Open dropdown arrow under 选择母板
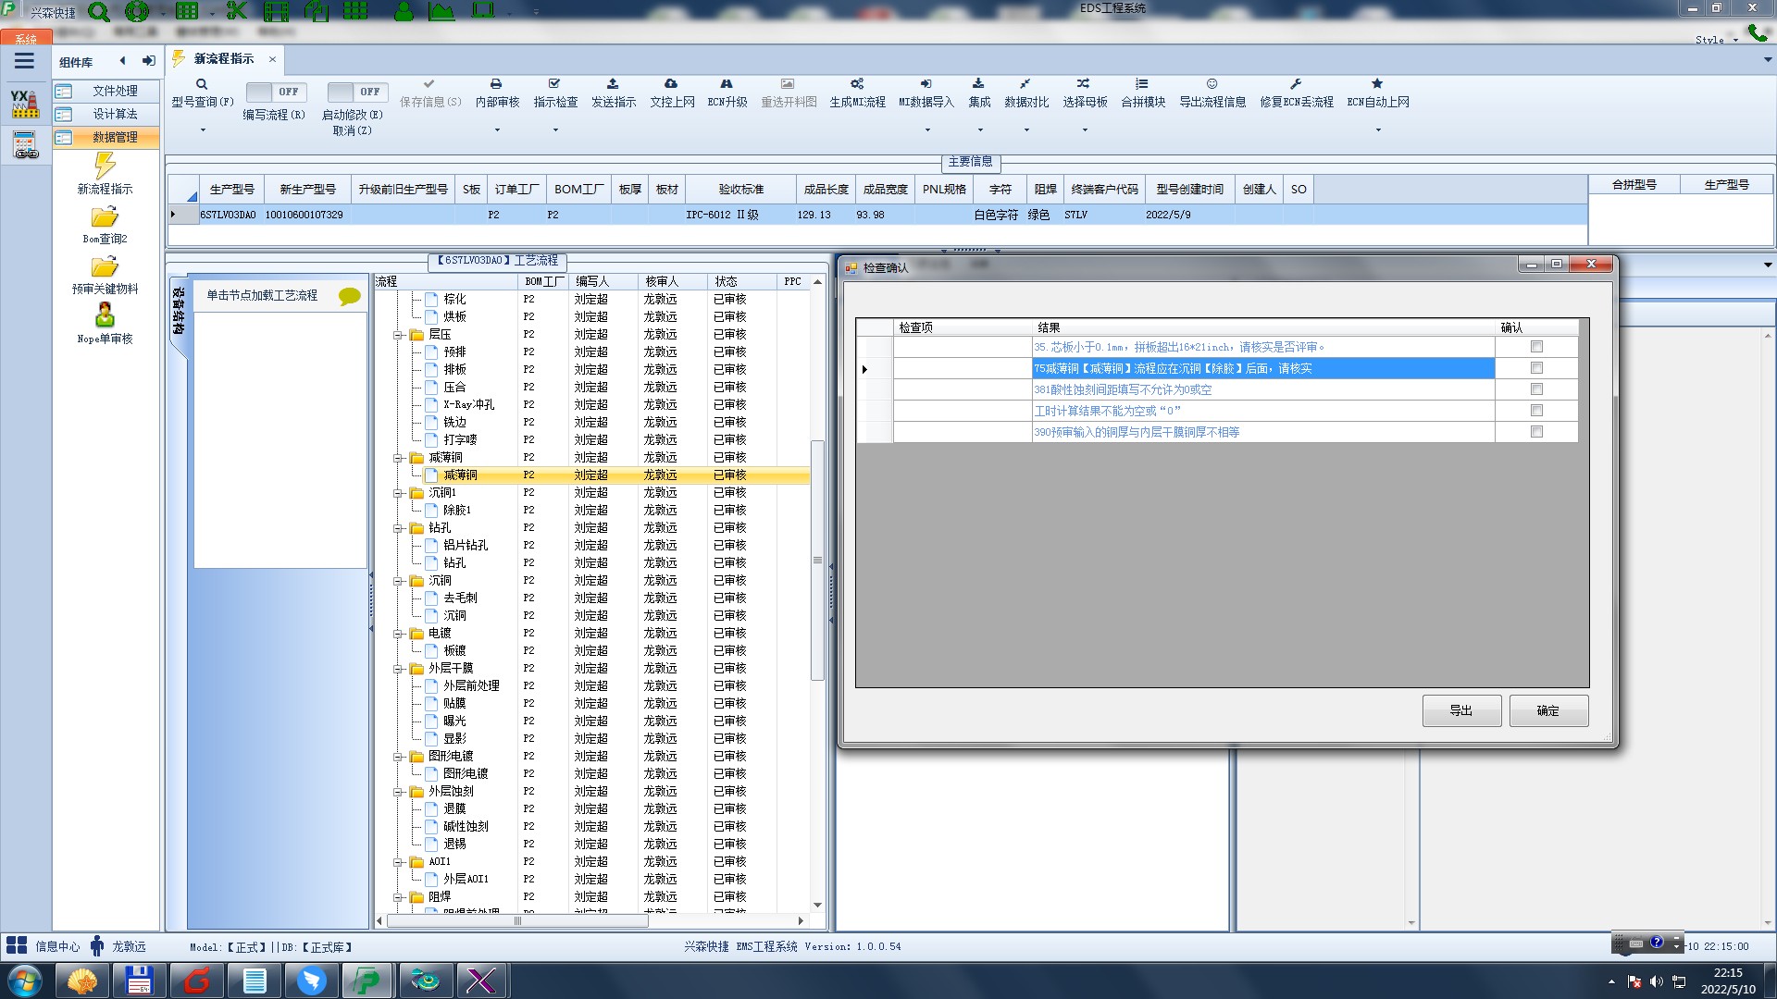The image size is (1777, 999). [1085, 129]
